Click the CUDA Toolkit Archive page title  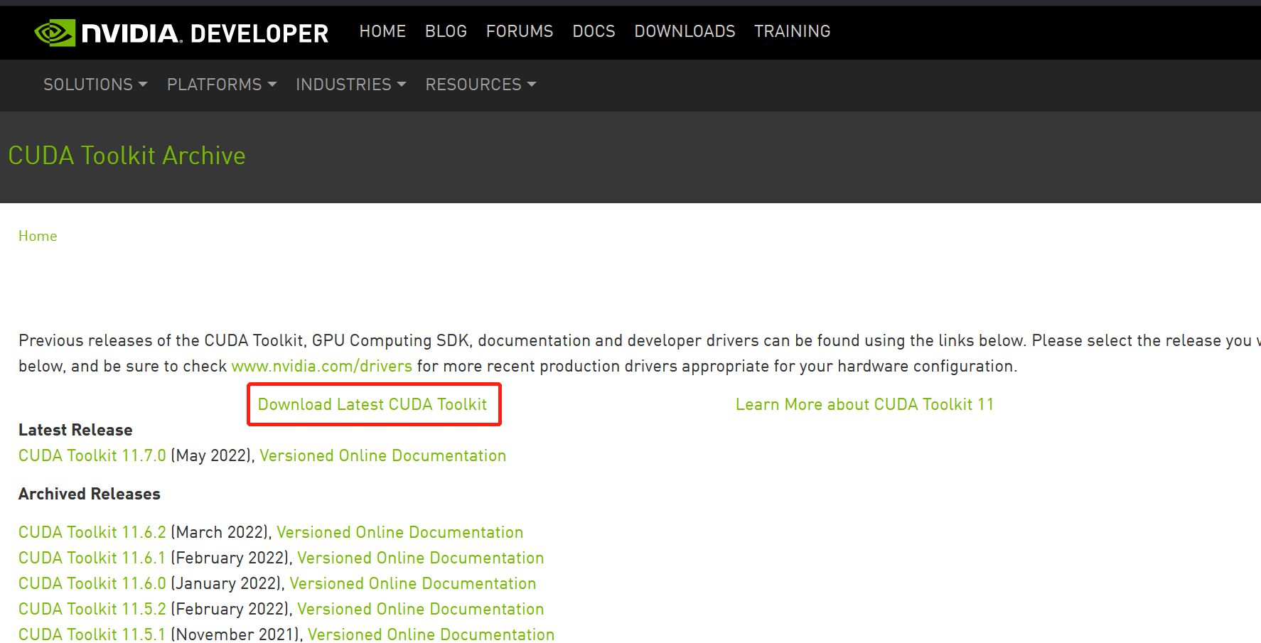pyautogui.click(x=127, y=156)
